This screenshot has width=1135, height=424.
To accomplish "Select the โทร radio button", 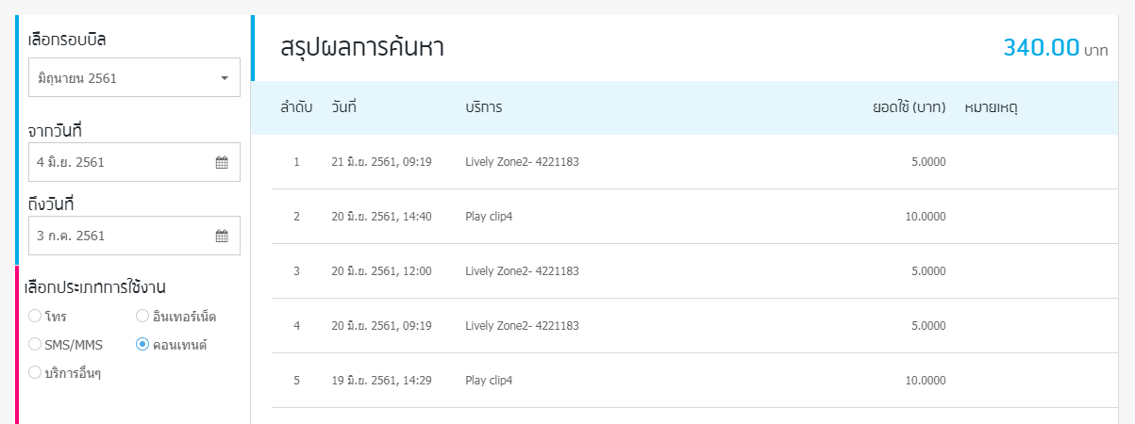I will (x=35, y=316).
